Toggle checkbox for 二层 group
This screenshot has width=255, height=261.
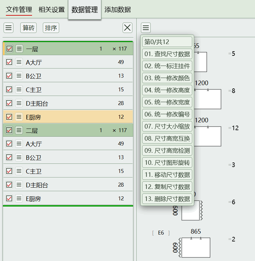[9, 130]
